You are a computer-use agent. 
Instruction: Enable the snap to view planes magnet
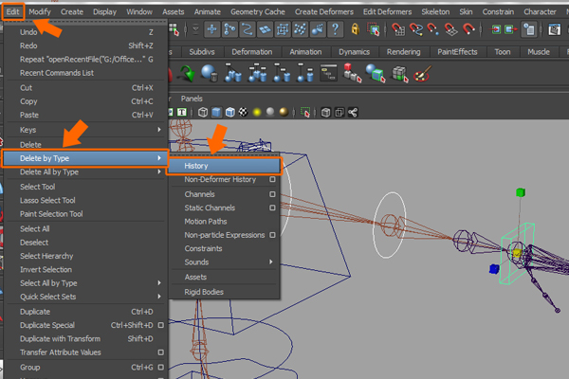(450, 29)
